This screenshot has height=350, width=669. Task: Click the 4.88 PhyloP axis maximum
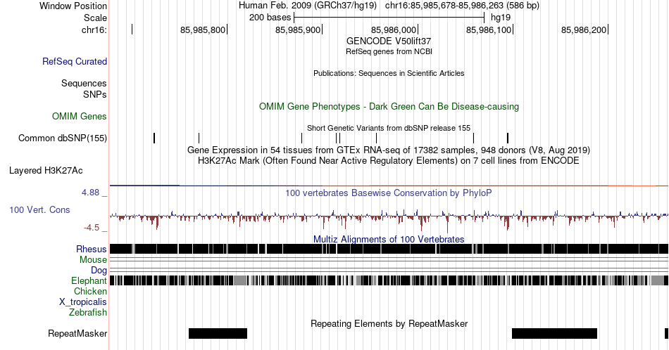point(90,193)
